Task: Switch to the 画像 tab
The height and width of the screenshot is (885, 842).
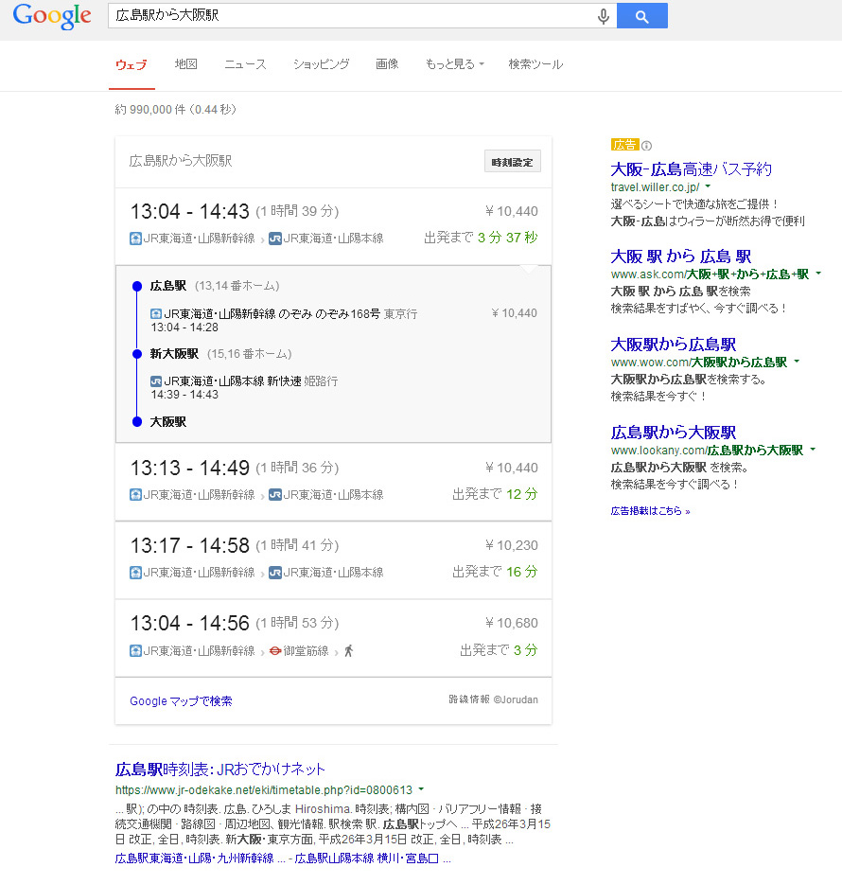Action: tap(387, 64)
